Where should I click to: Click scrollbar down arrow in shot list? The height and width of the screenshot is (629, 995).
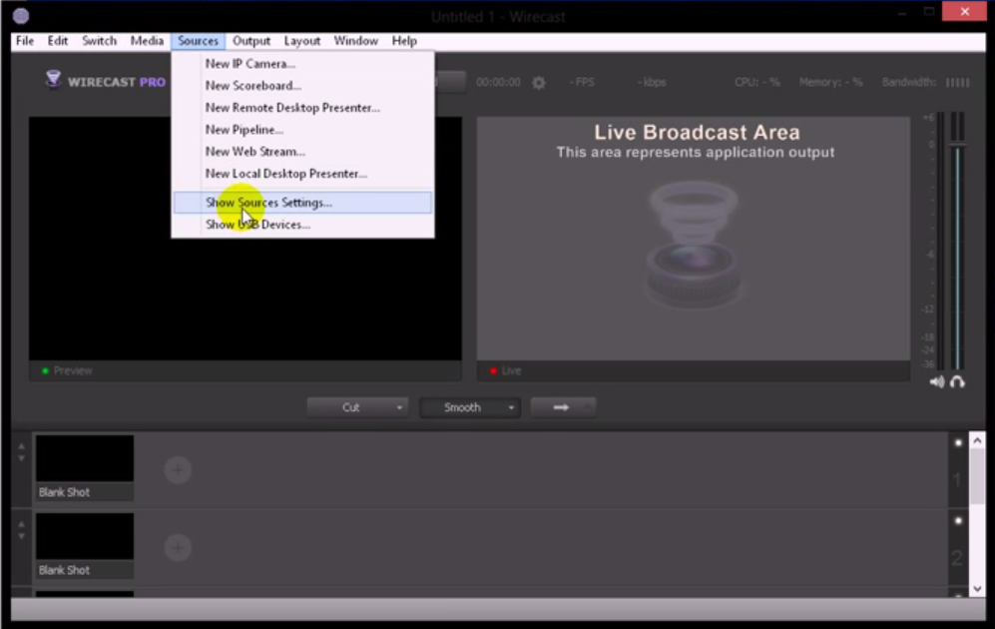977,588
